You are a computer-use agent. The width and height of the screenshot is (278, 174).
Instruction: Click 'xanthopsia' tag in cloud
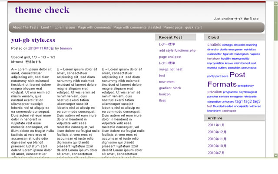229,111
